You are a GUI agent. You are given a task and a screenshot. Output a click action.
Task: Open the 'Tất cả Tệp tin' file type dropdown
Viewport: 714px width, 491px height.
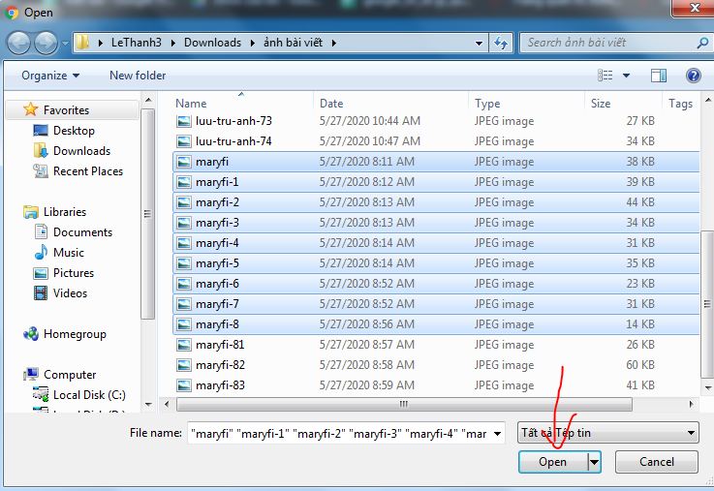coord(607,433)
